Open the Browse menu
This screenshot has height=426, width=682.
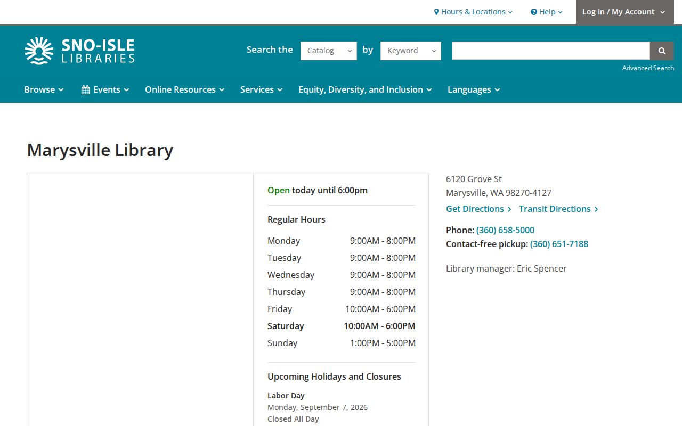(44, 89)
